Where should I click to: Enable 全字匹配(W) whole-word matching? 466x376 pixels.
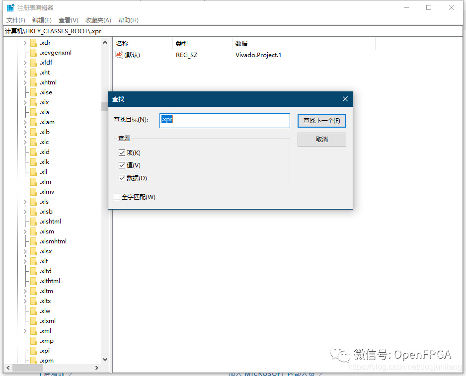(x=116, y=197)
